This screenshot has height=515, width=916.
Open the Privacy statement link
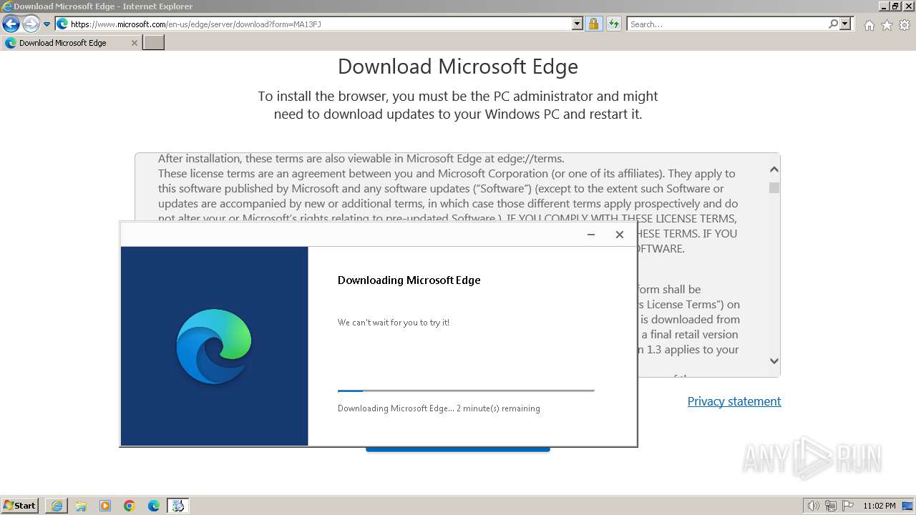click(x=734, y=401)
